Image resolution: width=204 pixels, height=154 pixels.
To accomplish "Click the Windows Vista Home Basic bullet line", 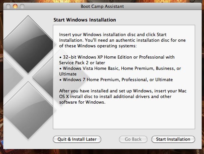I will 120,69.
